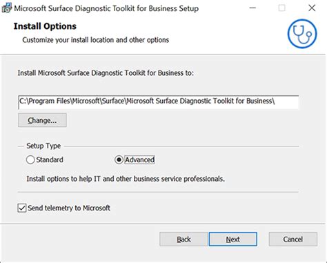This screenshot has width=327, height=263.
Task: Minimize the setup window
Action: 252,8
